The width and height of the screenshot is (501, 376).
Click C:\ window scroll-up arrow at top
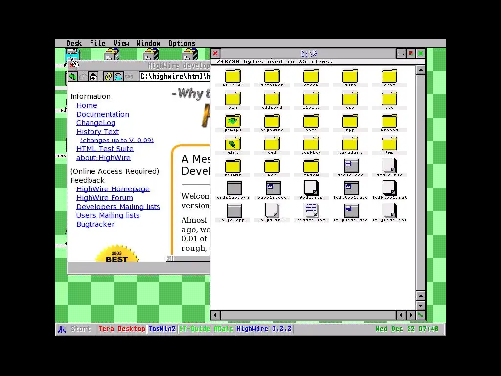click(x=420, y=70)
